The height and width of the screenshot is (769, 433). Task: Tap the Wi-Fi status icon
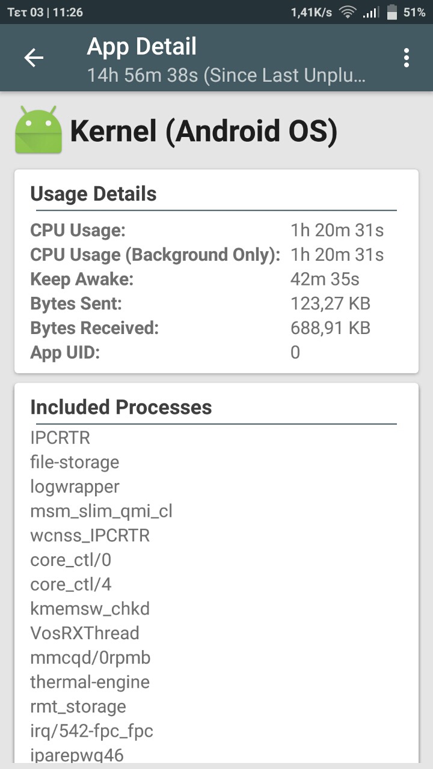pyautogui.click(x=348, y=12)
